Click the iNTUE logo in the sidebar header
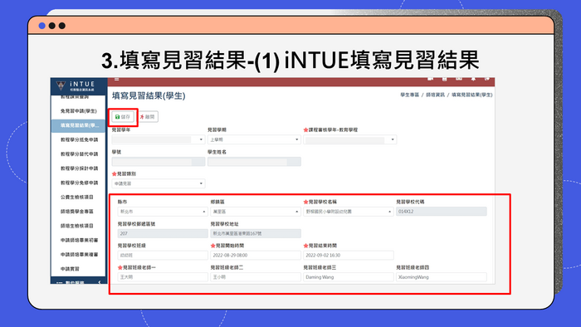The width and height of the screenshot is (581, 327). pyautogui.click(x=76, y=86)
